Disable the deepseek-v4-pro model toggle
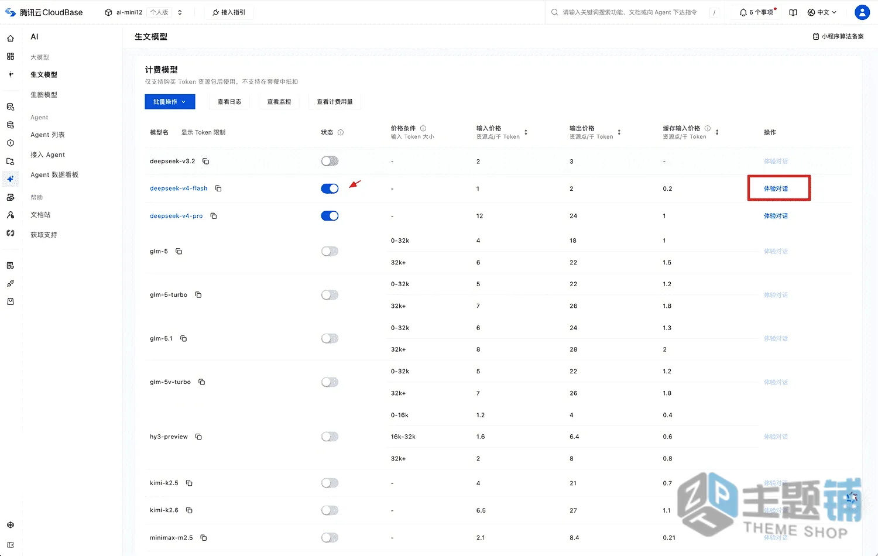The width and height of the screenshot is (878, 556). click(x=330, y=216)
